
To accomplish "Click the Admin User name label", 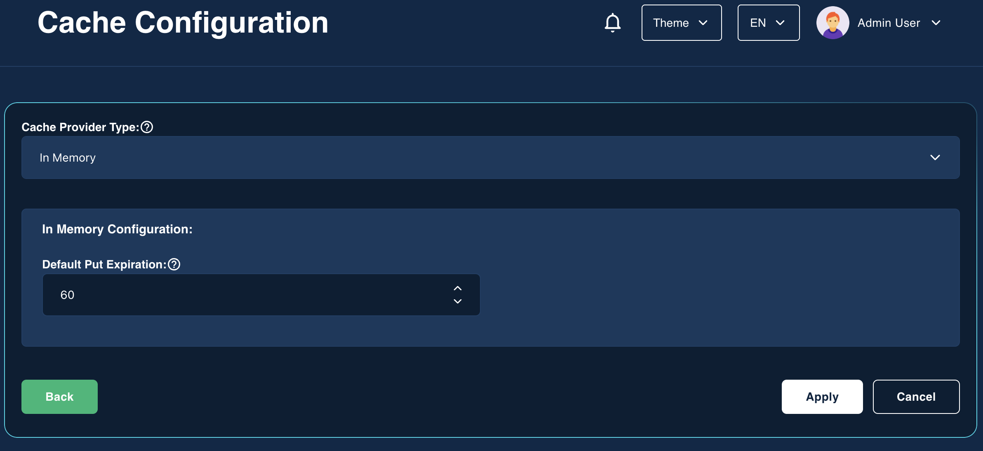I will pos(889,23).
